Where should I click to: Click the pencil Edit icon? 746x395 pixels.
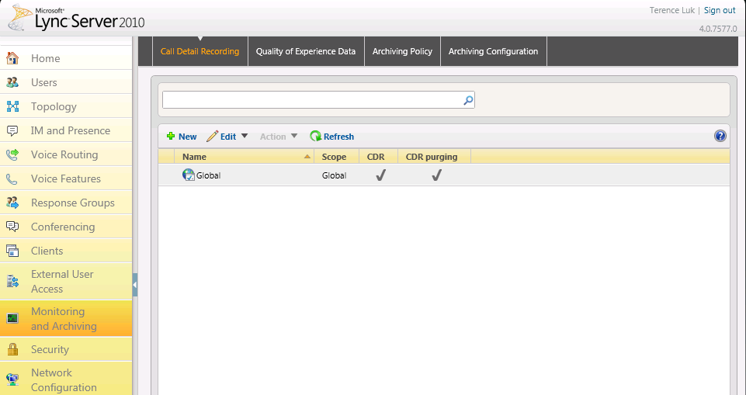pos(212,137)
